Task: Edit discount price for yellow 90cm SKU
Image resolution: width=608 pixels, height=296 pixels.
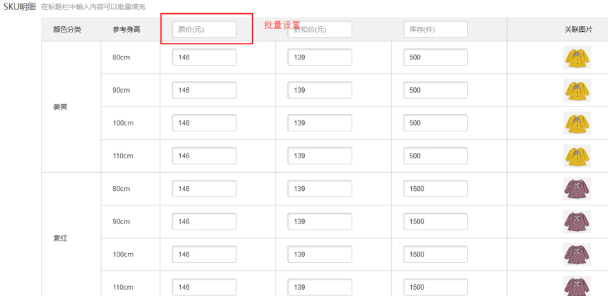Action: tap(320, 91)
